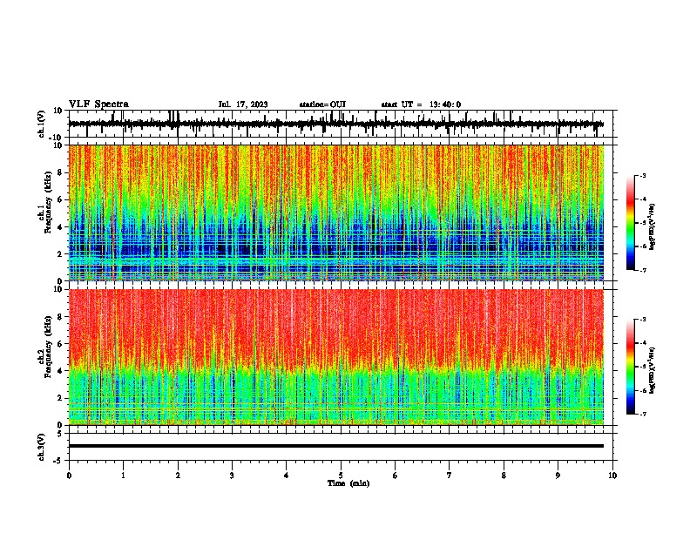Click the "-3" label on ch.1 color bar
The width and height of the screenshot is (690, 533).
642,175
